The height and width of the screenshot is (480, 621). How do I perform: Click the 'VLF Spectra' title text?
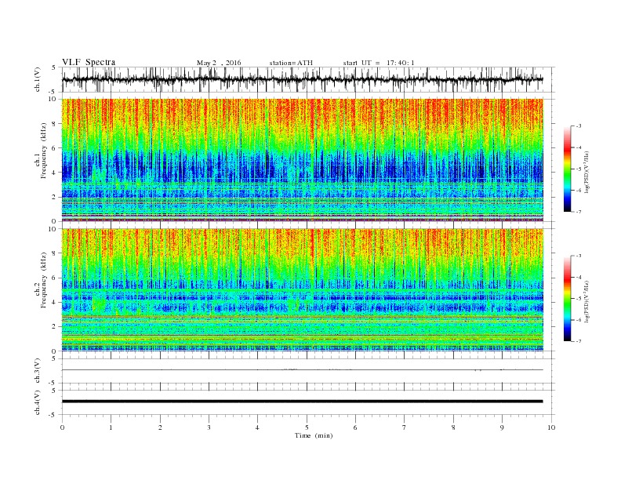(x=89, y=62)
